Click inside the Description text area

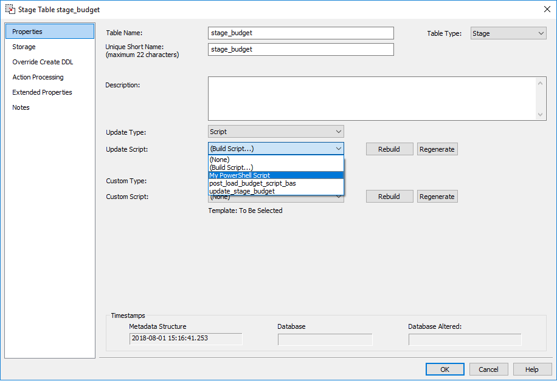pyautogui.click(x=371, y=98)
